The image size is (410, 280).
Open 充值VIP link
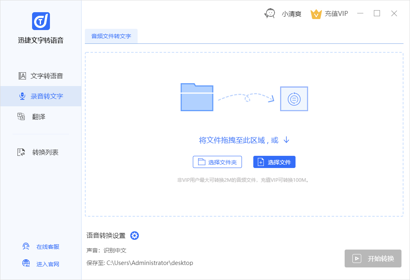336,14
